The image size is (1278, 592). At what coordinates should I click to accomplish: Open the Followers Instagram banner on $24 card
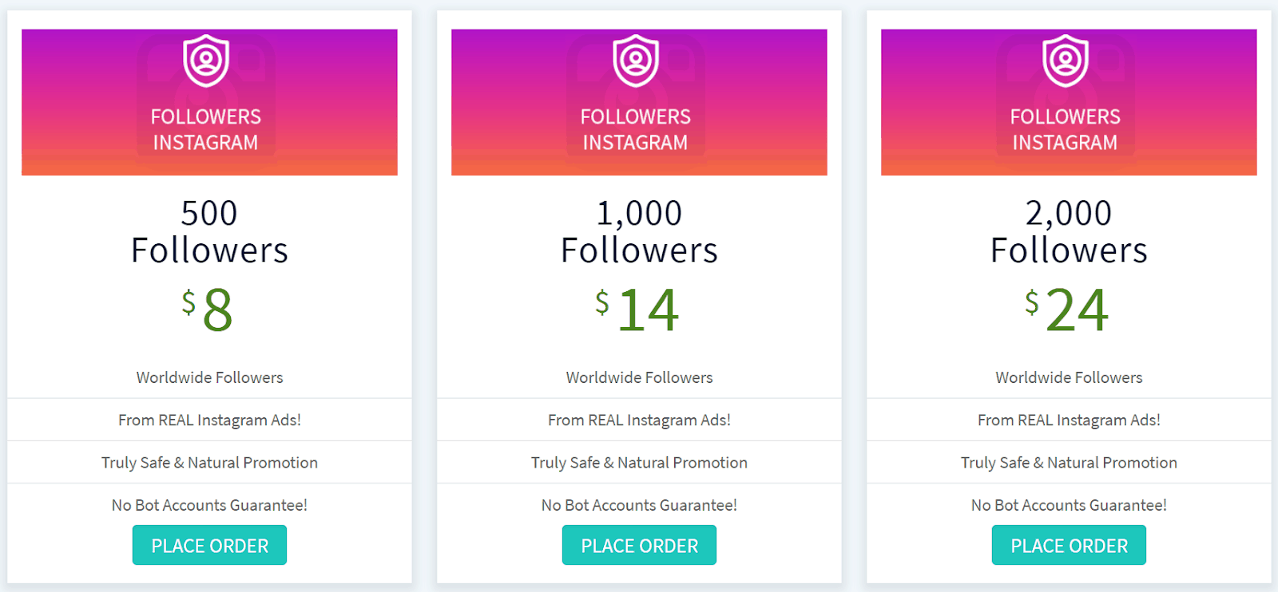[1069, 102]
